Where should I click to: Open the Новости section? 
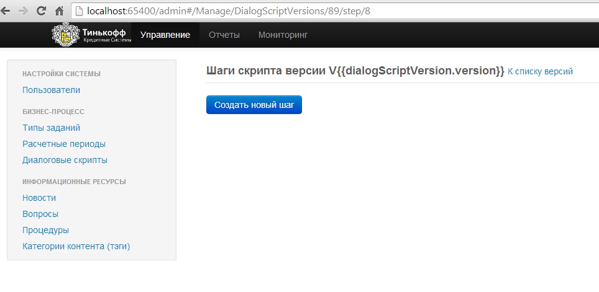[39, 198]
